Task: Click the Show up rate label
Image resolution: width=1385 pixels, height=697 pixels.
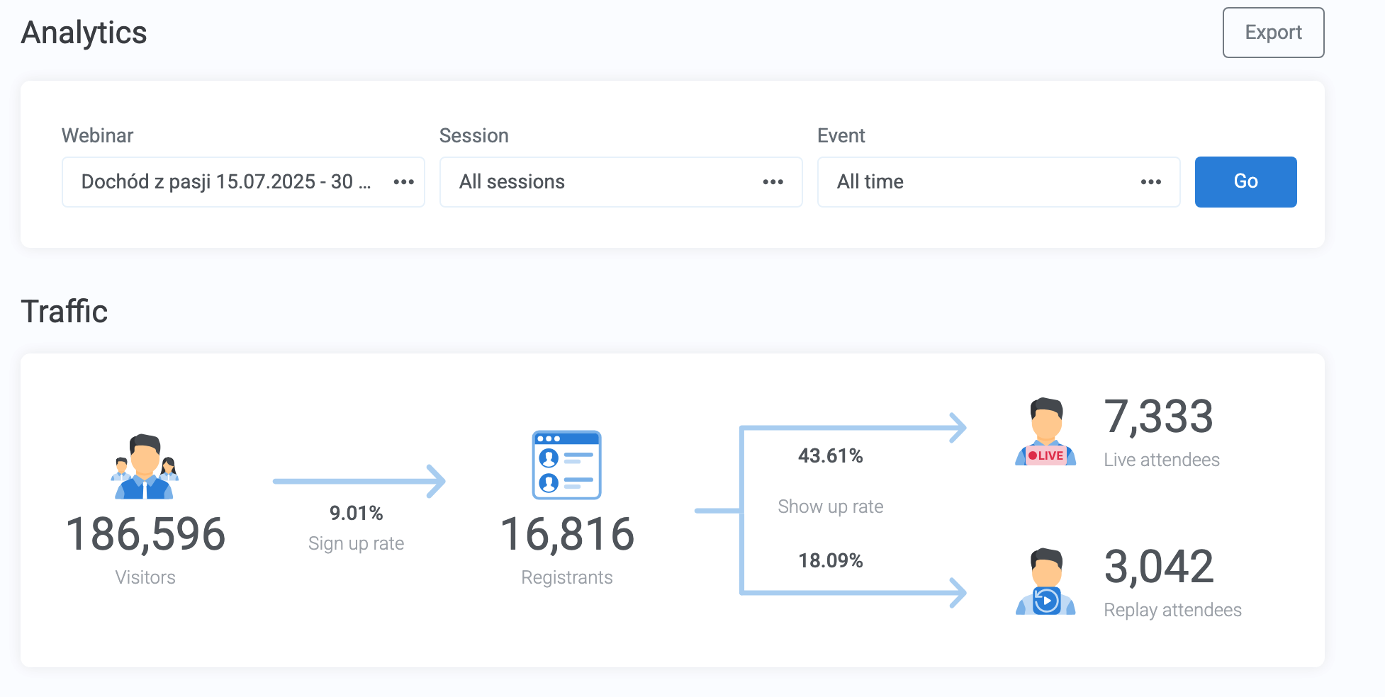Action: [x=830, y=506]
